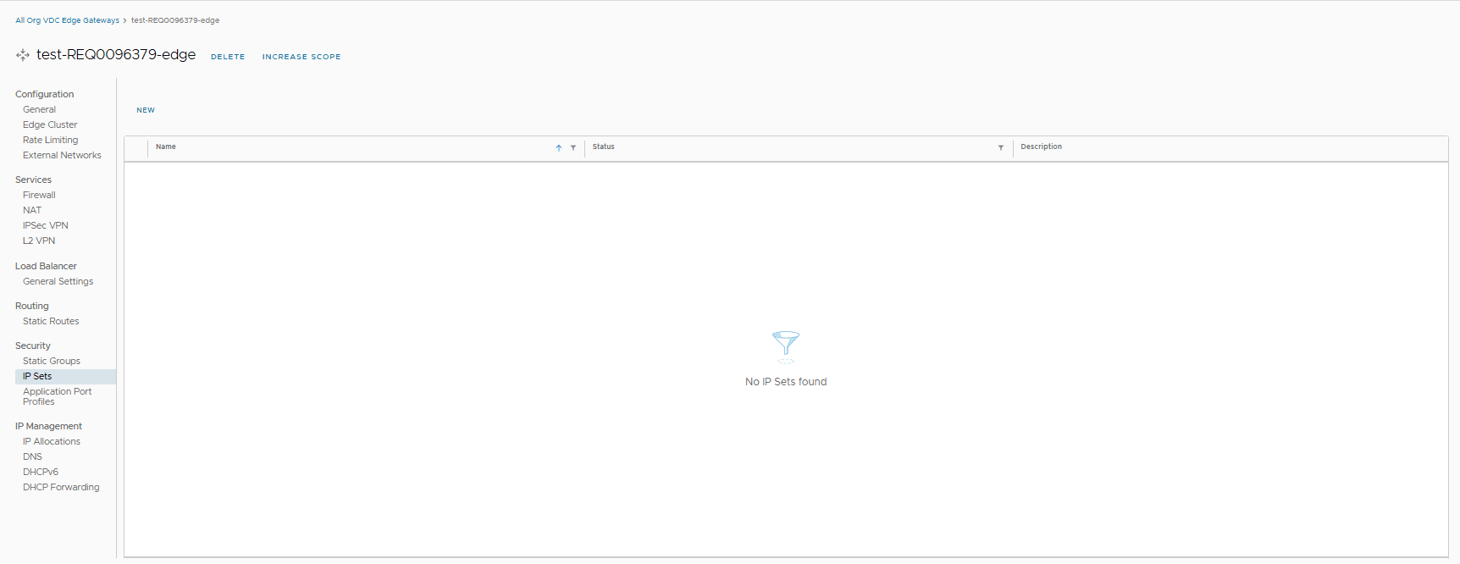Click the Security section heading

coord(33,346)
